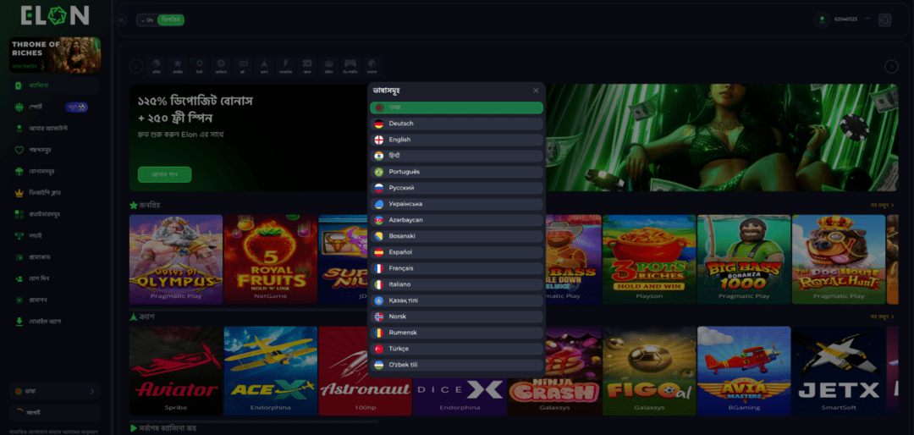Open mobile app via the download icon in the sidebar
The image size is (914, 435).
pyautogui.click(x=55, y=322)
